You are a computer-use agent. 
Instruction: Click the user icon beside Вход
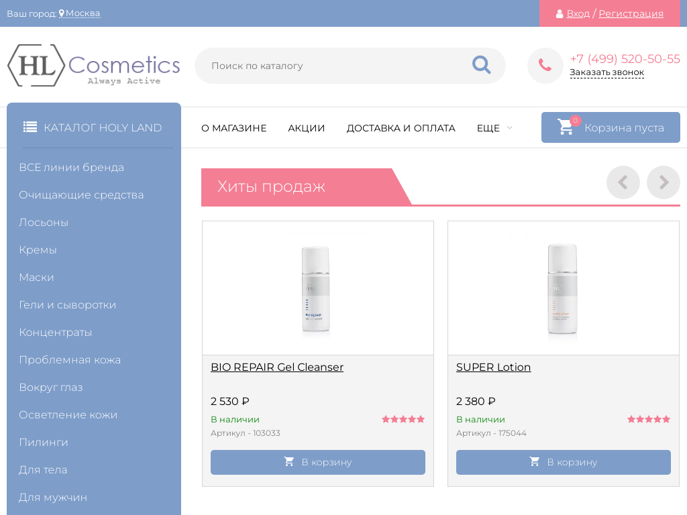tap(560, 14)
